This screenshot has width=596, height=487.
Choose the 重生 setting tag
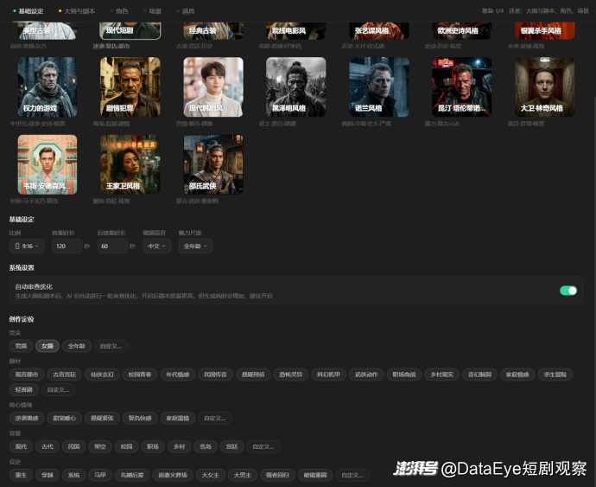click(x=22, y=475)
